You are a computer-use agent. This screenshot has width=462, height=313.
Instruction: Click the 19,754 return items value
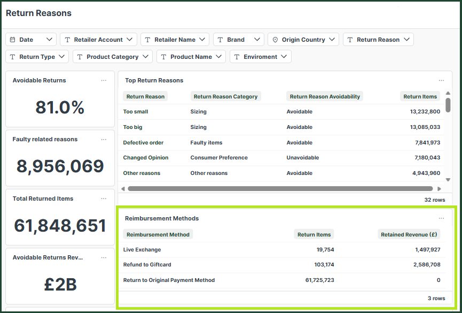(325, 249)
